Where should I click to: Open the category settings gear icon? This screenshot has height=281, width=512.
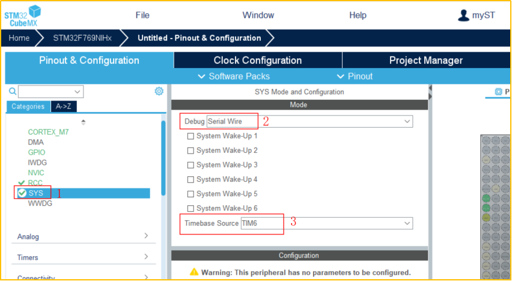[x=159, y=91]
